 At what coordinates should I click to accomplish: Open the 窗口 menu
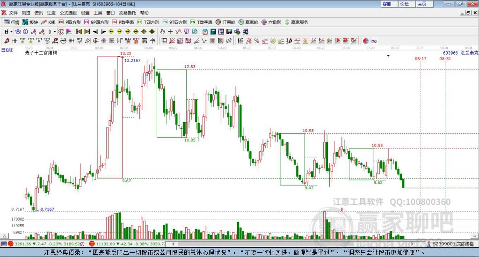(110, 13)
